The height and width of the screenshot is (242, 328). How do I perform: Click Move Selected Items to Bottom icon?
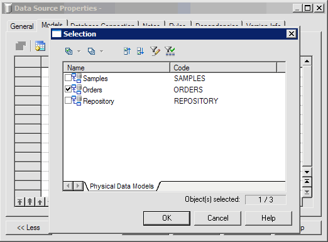coord(140,51)
